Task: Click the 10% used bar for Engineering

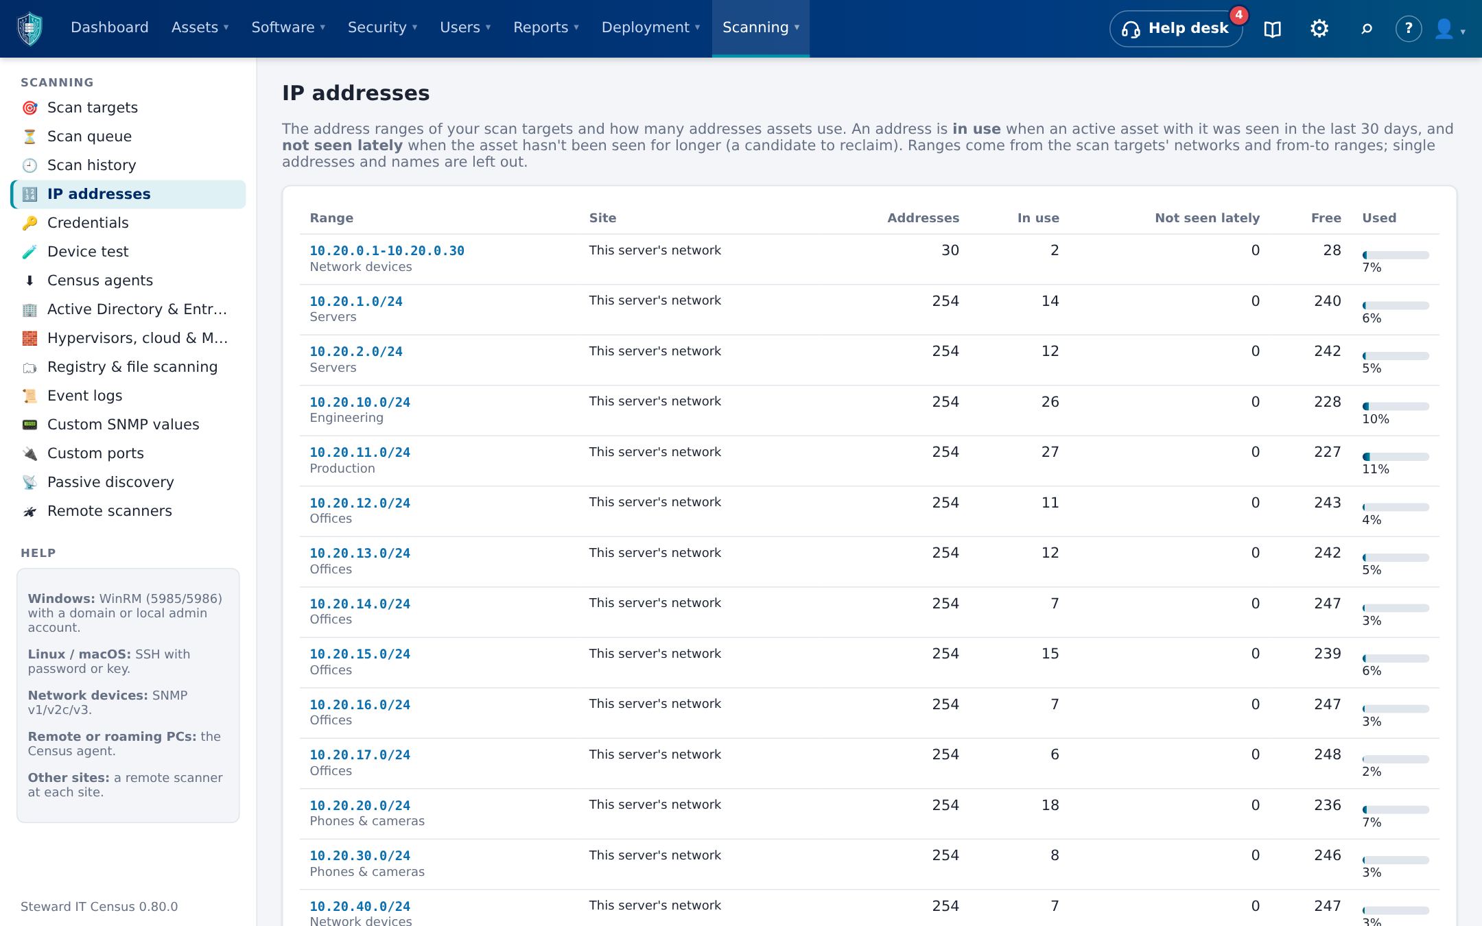Action: point(1396,407)
